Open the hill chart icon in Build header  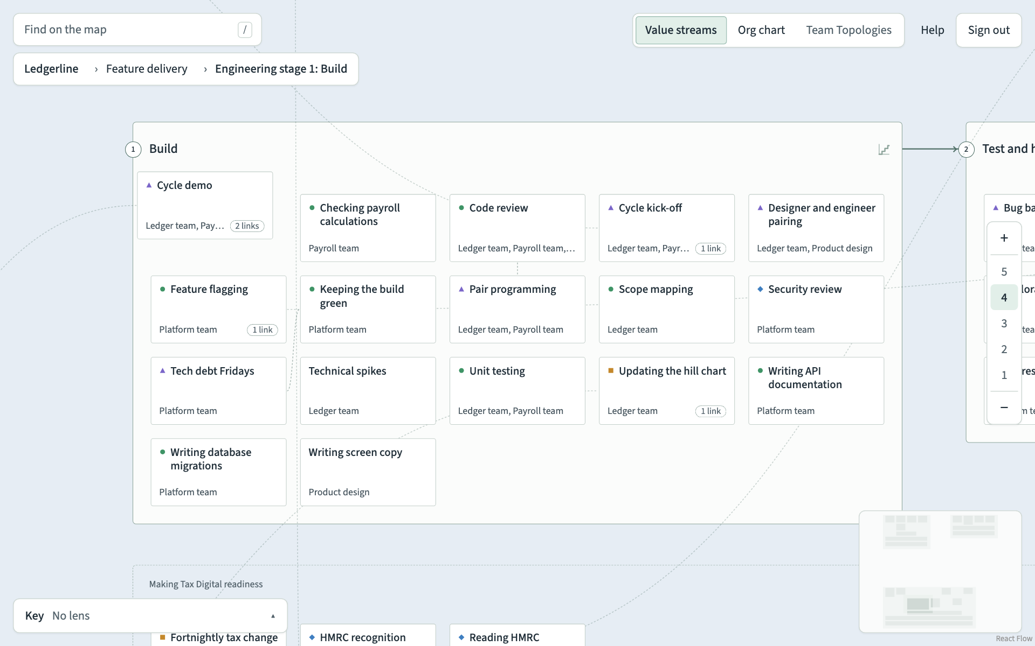coord(884,149)
